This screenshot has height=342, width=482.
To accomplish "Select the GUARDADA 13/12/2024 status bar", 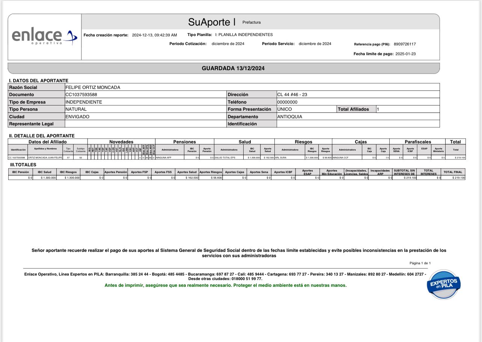I will click(x=233, y=68).
